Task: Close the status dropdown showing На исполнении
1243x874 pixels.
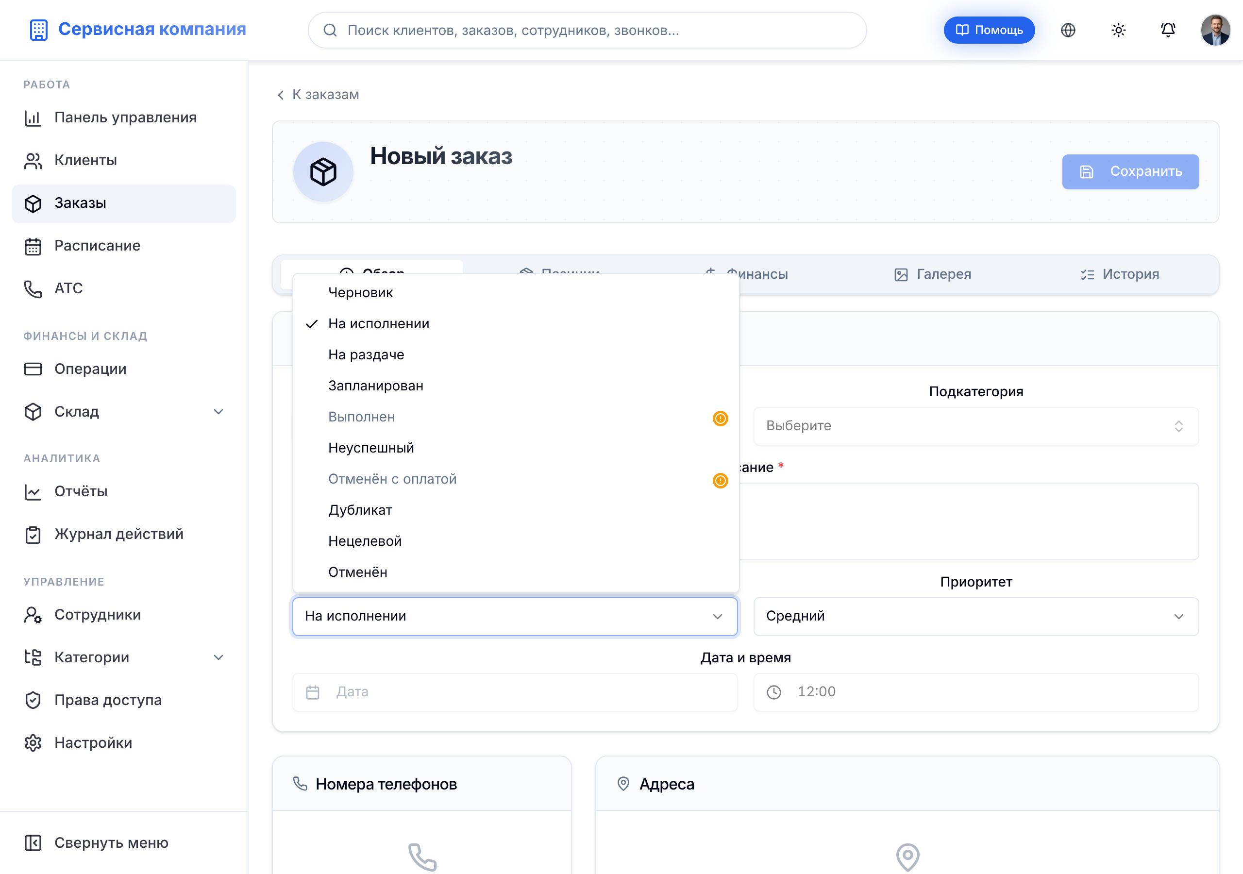Action: 515,616
